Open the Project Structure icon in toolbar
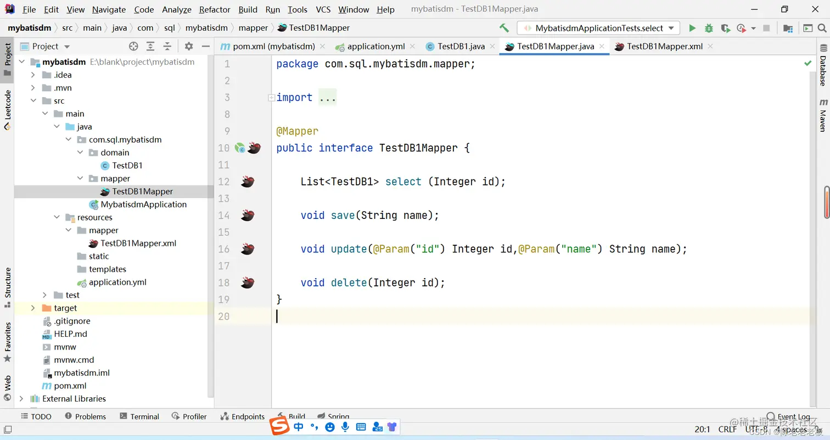Image resolution: width=830 pixels, height=440 pixels. [788, 28]
